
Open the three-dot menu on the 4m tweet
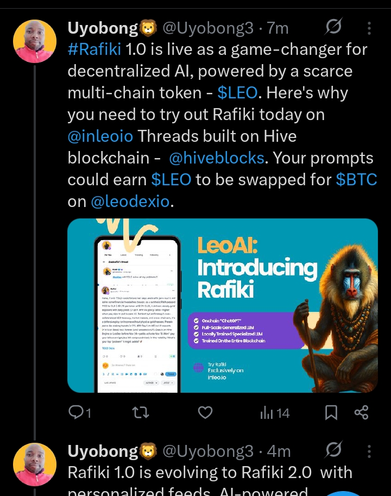(x=370, y=451)
